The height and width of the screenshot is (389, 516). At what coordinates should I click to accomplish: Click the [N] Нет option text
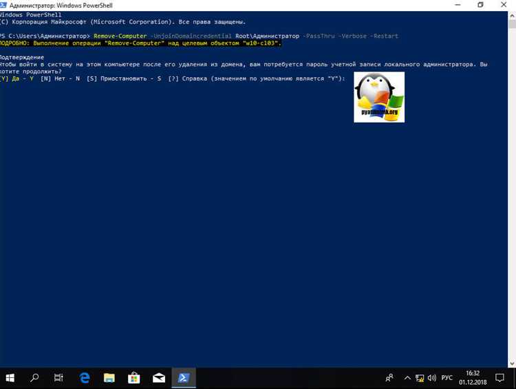61,78
